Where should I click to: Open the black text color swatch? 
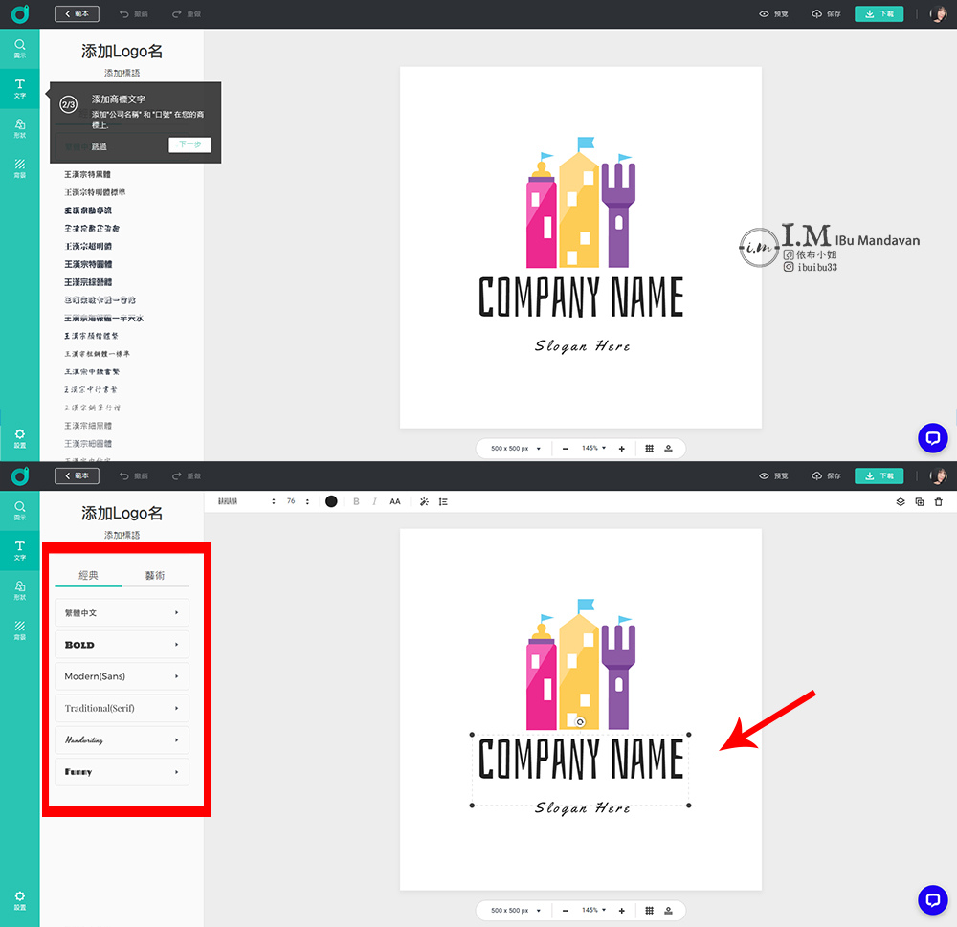(331, 501)
